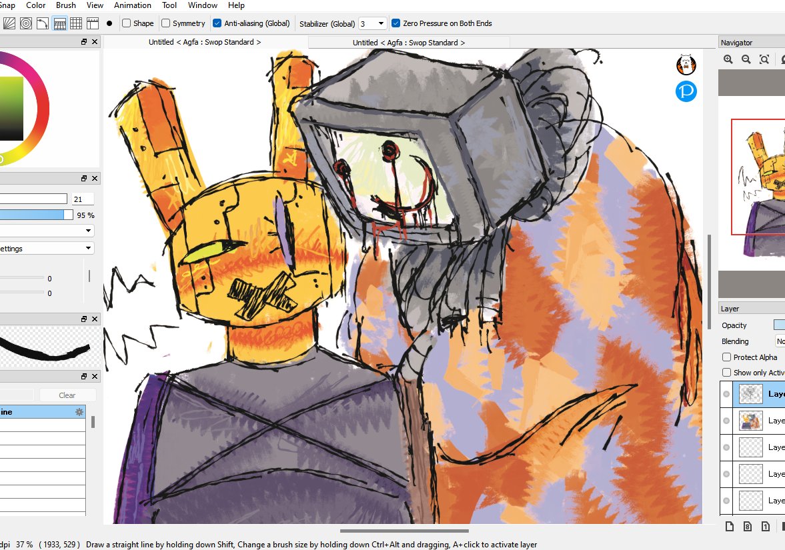Click the canvas vertical scrollbar
The height and width of the screenshot is (550, 785).
pos(710,282)
